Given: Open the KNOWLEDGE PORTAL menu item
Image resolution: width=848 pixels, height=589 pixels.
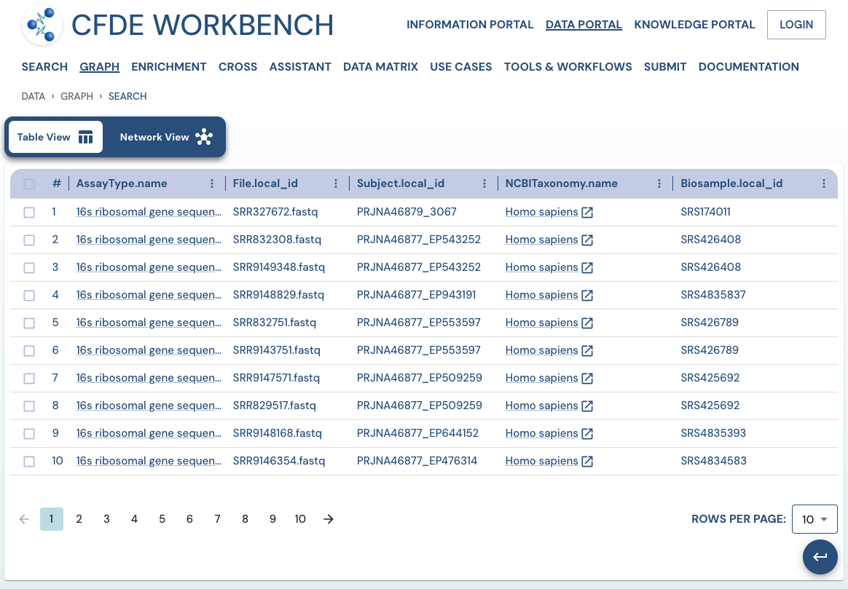Looking at the screenshot, I should coord(694,24).
